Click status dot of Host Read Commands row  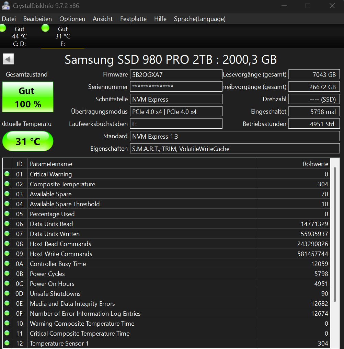click(7, 244)
